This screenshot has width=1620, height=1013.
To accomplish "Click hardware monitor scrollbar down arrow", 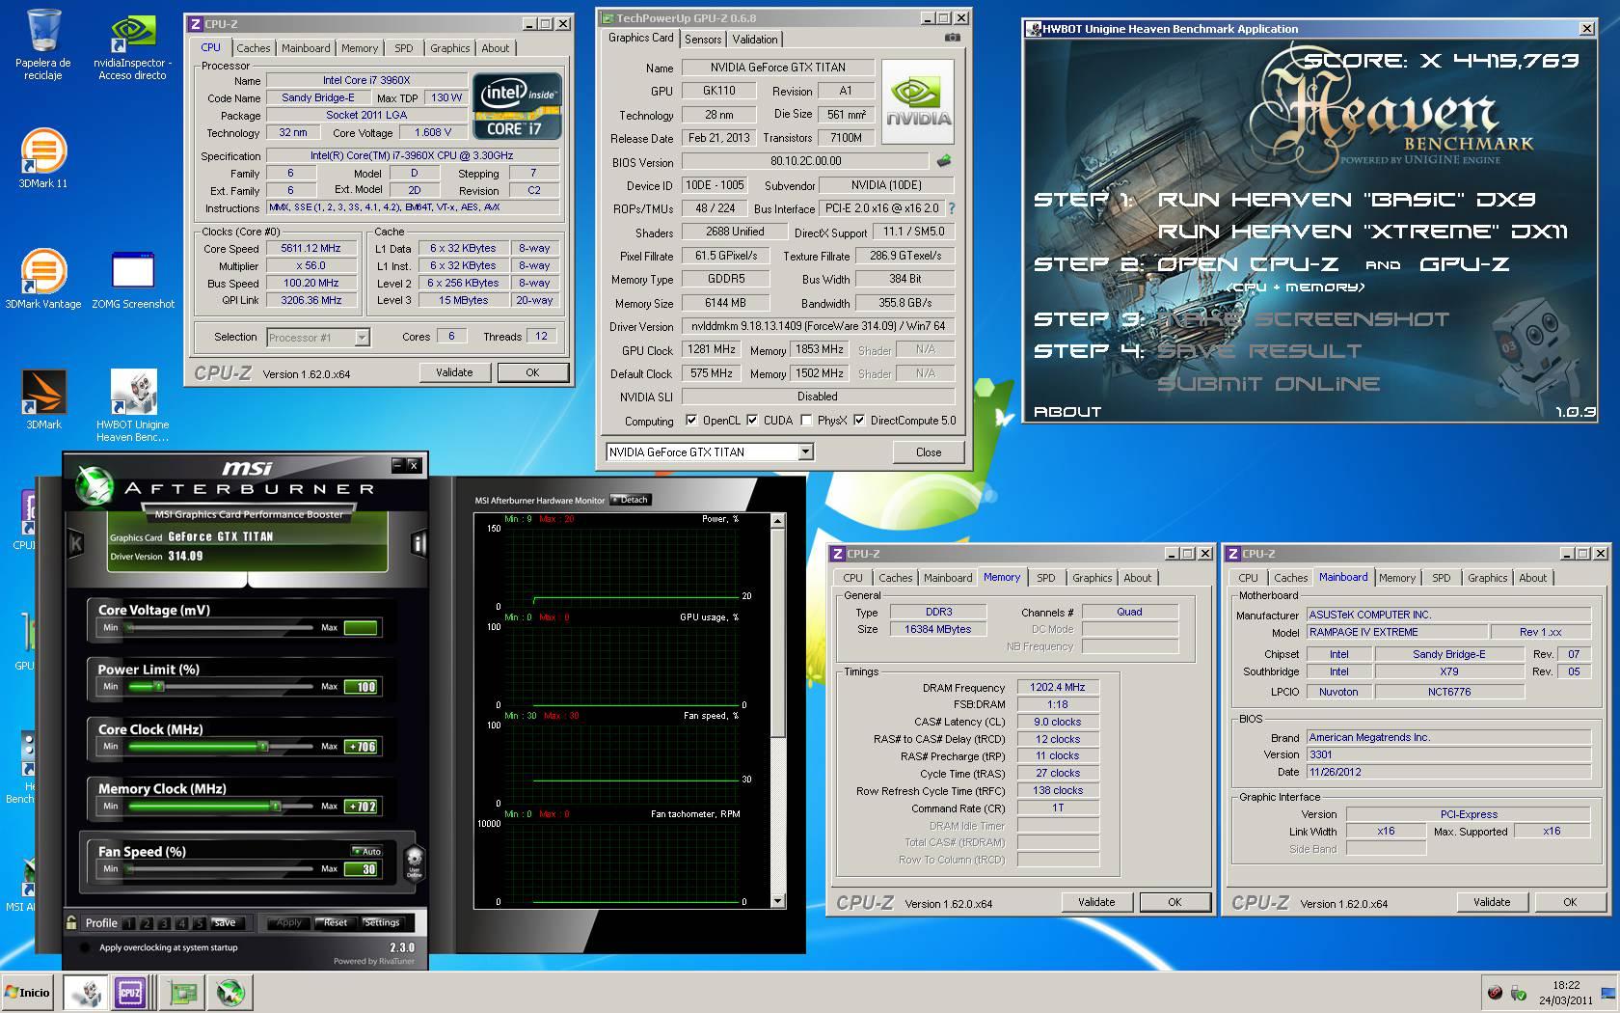I will [x=778, y=901].
